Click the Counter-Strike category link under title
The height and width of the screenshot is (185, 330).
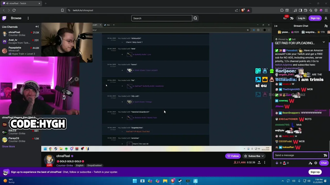click(x=64, y=165)
